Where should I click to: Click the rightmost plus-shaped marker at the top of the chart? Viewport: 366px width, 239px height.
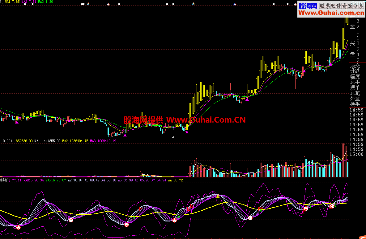[x=295, y=4]
